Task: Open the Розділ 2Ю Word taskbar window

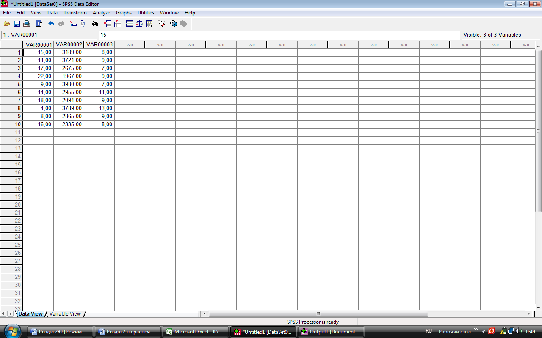Action: tap(61, 332)
